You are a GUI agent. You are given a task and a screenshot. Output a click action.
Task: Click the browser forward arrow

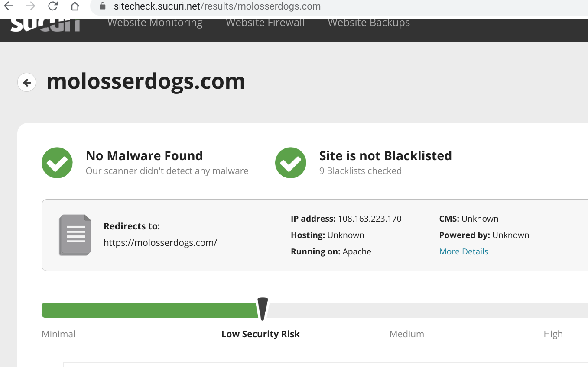(x=30, y=6)
